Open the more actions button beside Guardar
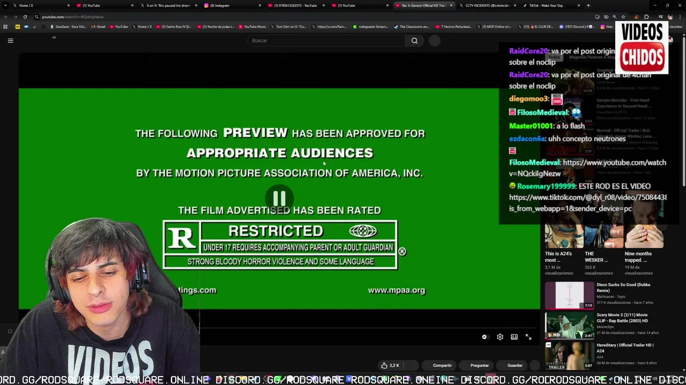The width and height of the screenshot is (686, 385). click(534, 365)
